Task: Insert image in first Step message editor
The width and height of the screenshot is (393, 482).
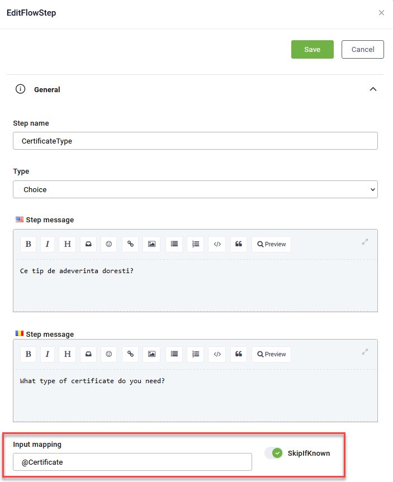Action: (x=151, y=244)
